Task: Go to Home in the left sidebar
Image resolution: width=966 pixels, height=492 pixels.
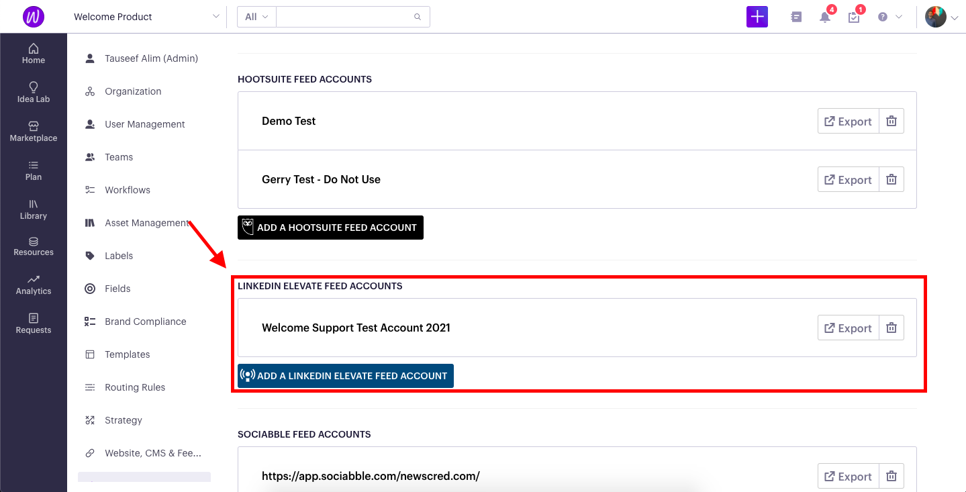Action: tap(34, 54)
